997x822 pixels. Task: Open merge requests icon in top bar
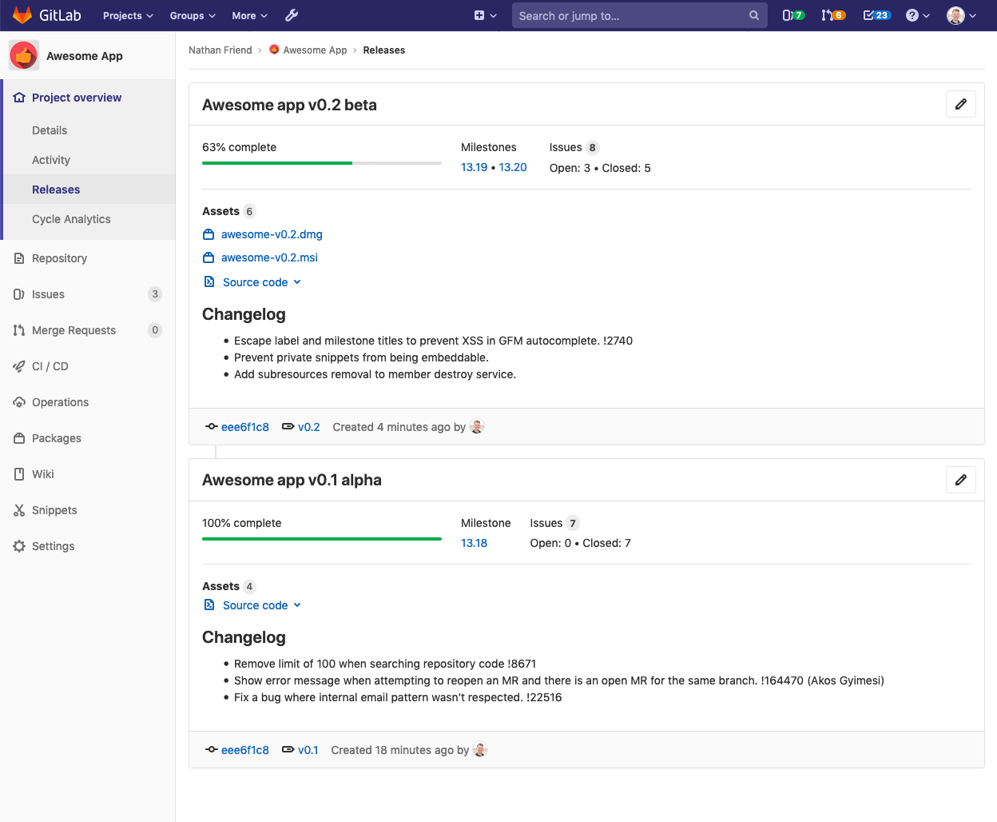coord(832,15)
